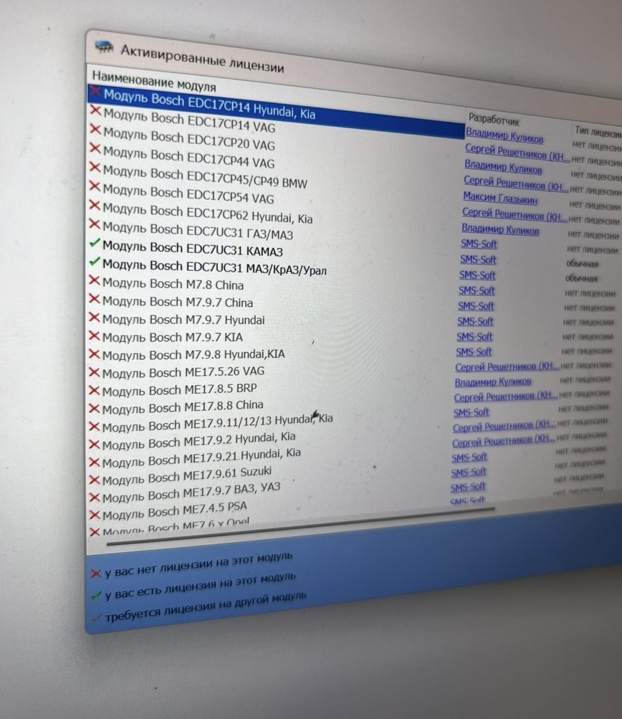Sort by the Тип лицензии column header
Viewport: 622px width, 719px height.
598,132
